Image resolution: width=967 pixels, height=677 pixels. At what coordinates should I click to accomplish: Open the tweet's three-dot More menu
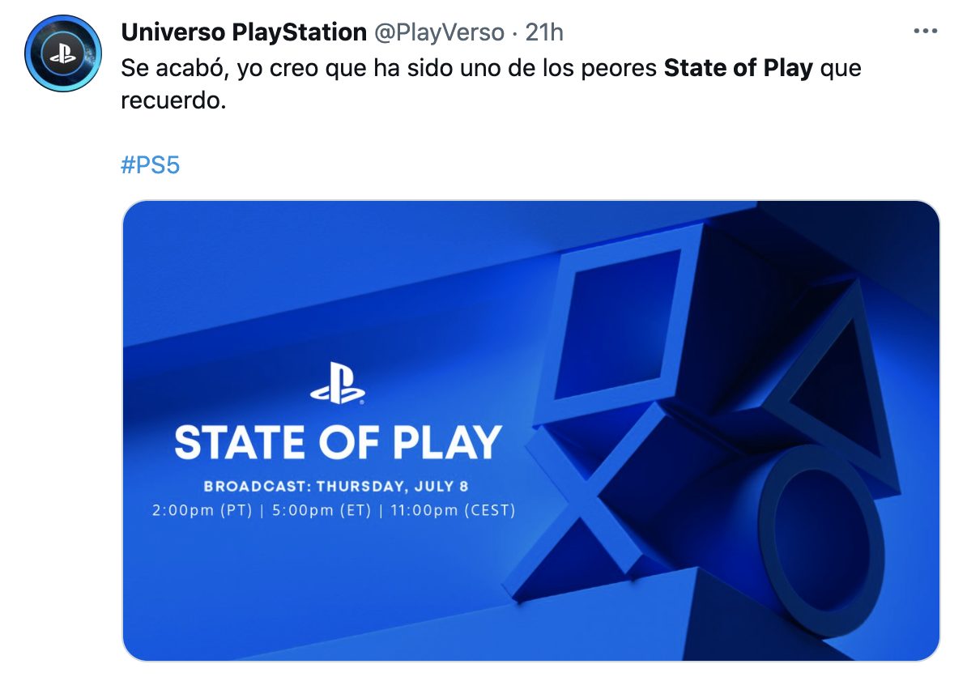coord(925,32)
